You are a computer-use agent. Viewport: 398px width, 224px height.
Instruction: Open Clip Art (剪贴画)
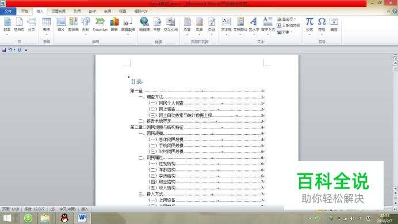74,25
